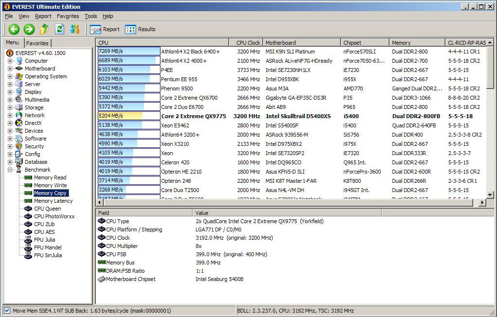This screenshot has width=497, height=317.
Task: Select the Benchmark hourglass icon
Action: pyautogui.click(x=19, y=170)
